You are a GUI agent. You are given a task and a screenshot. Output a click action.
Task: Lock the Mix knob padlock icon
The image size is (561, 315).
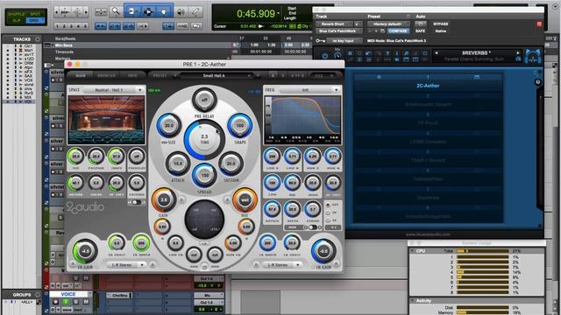pyautogui.click(x=227, y=199)
